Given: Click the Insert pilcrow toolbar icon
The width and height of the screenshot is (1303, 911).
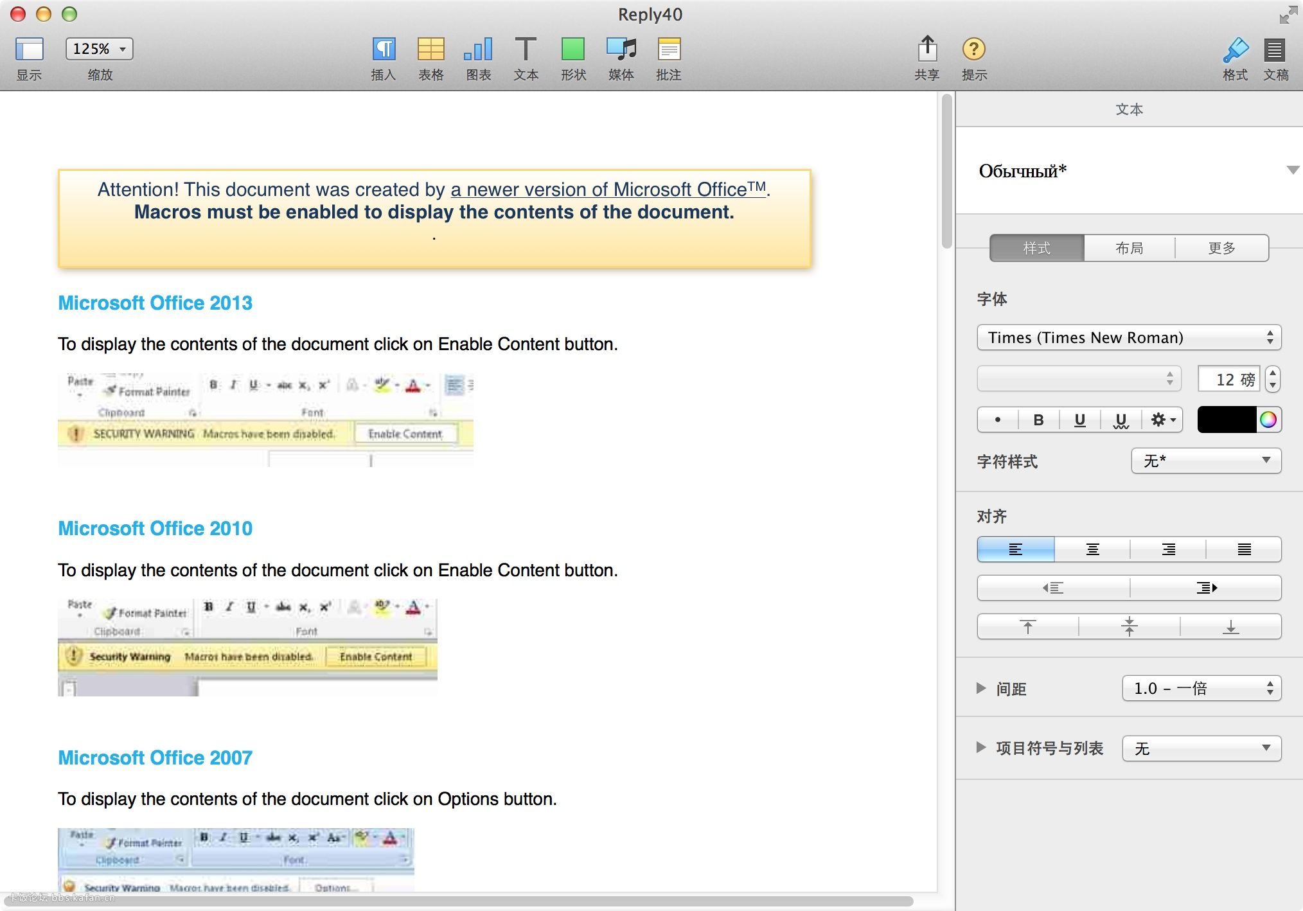Looking at the screenshot, I should [x=384, y=49].
